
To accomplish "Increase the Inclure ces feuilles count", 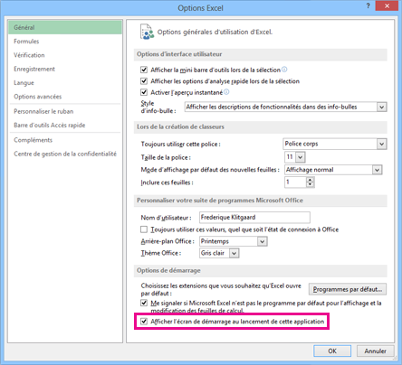I will click(x=310, y=180).
